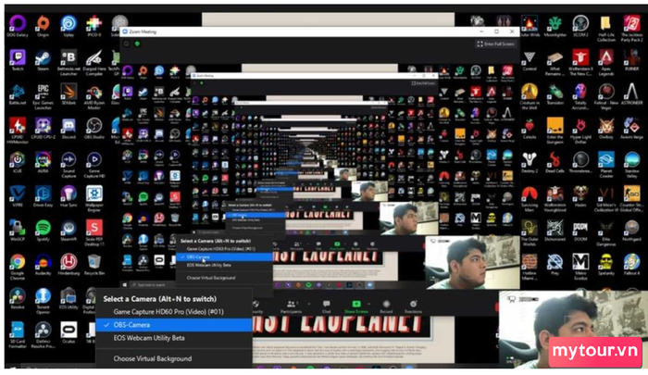Image resolution: width=648 pixels, height=375 pixels.
Task: Select the Wallpaper Engine desktop icon
Action: 94,199
